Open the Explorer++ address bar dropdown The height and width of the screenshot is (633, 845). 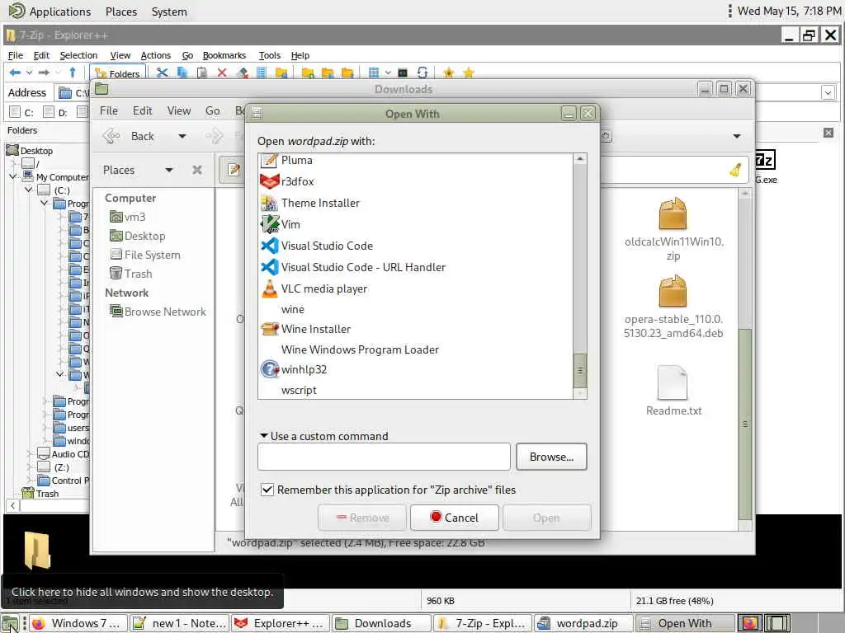828,92
